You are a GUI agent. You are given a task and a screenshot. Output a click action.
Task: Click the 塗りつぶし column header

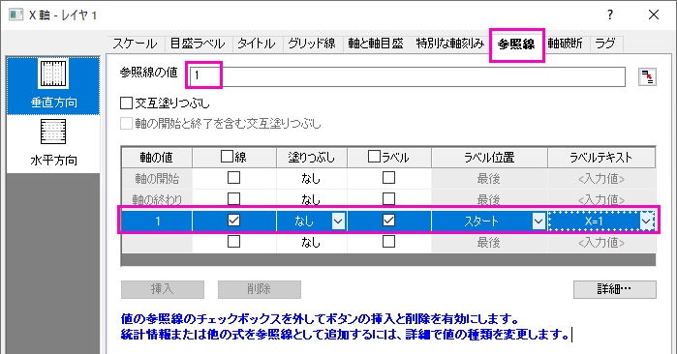[x=311, y=158]
